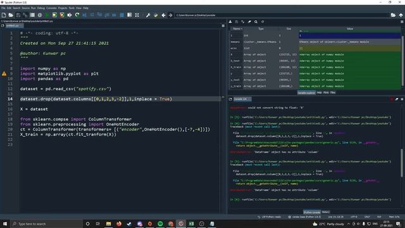Screen dimensions: 405x228
Task: Switch to Files tab
Action: pyautogui.click(x=333, y=92)
